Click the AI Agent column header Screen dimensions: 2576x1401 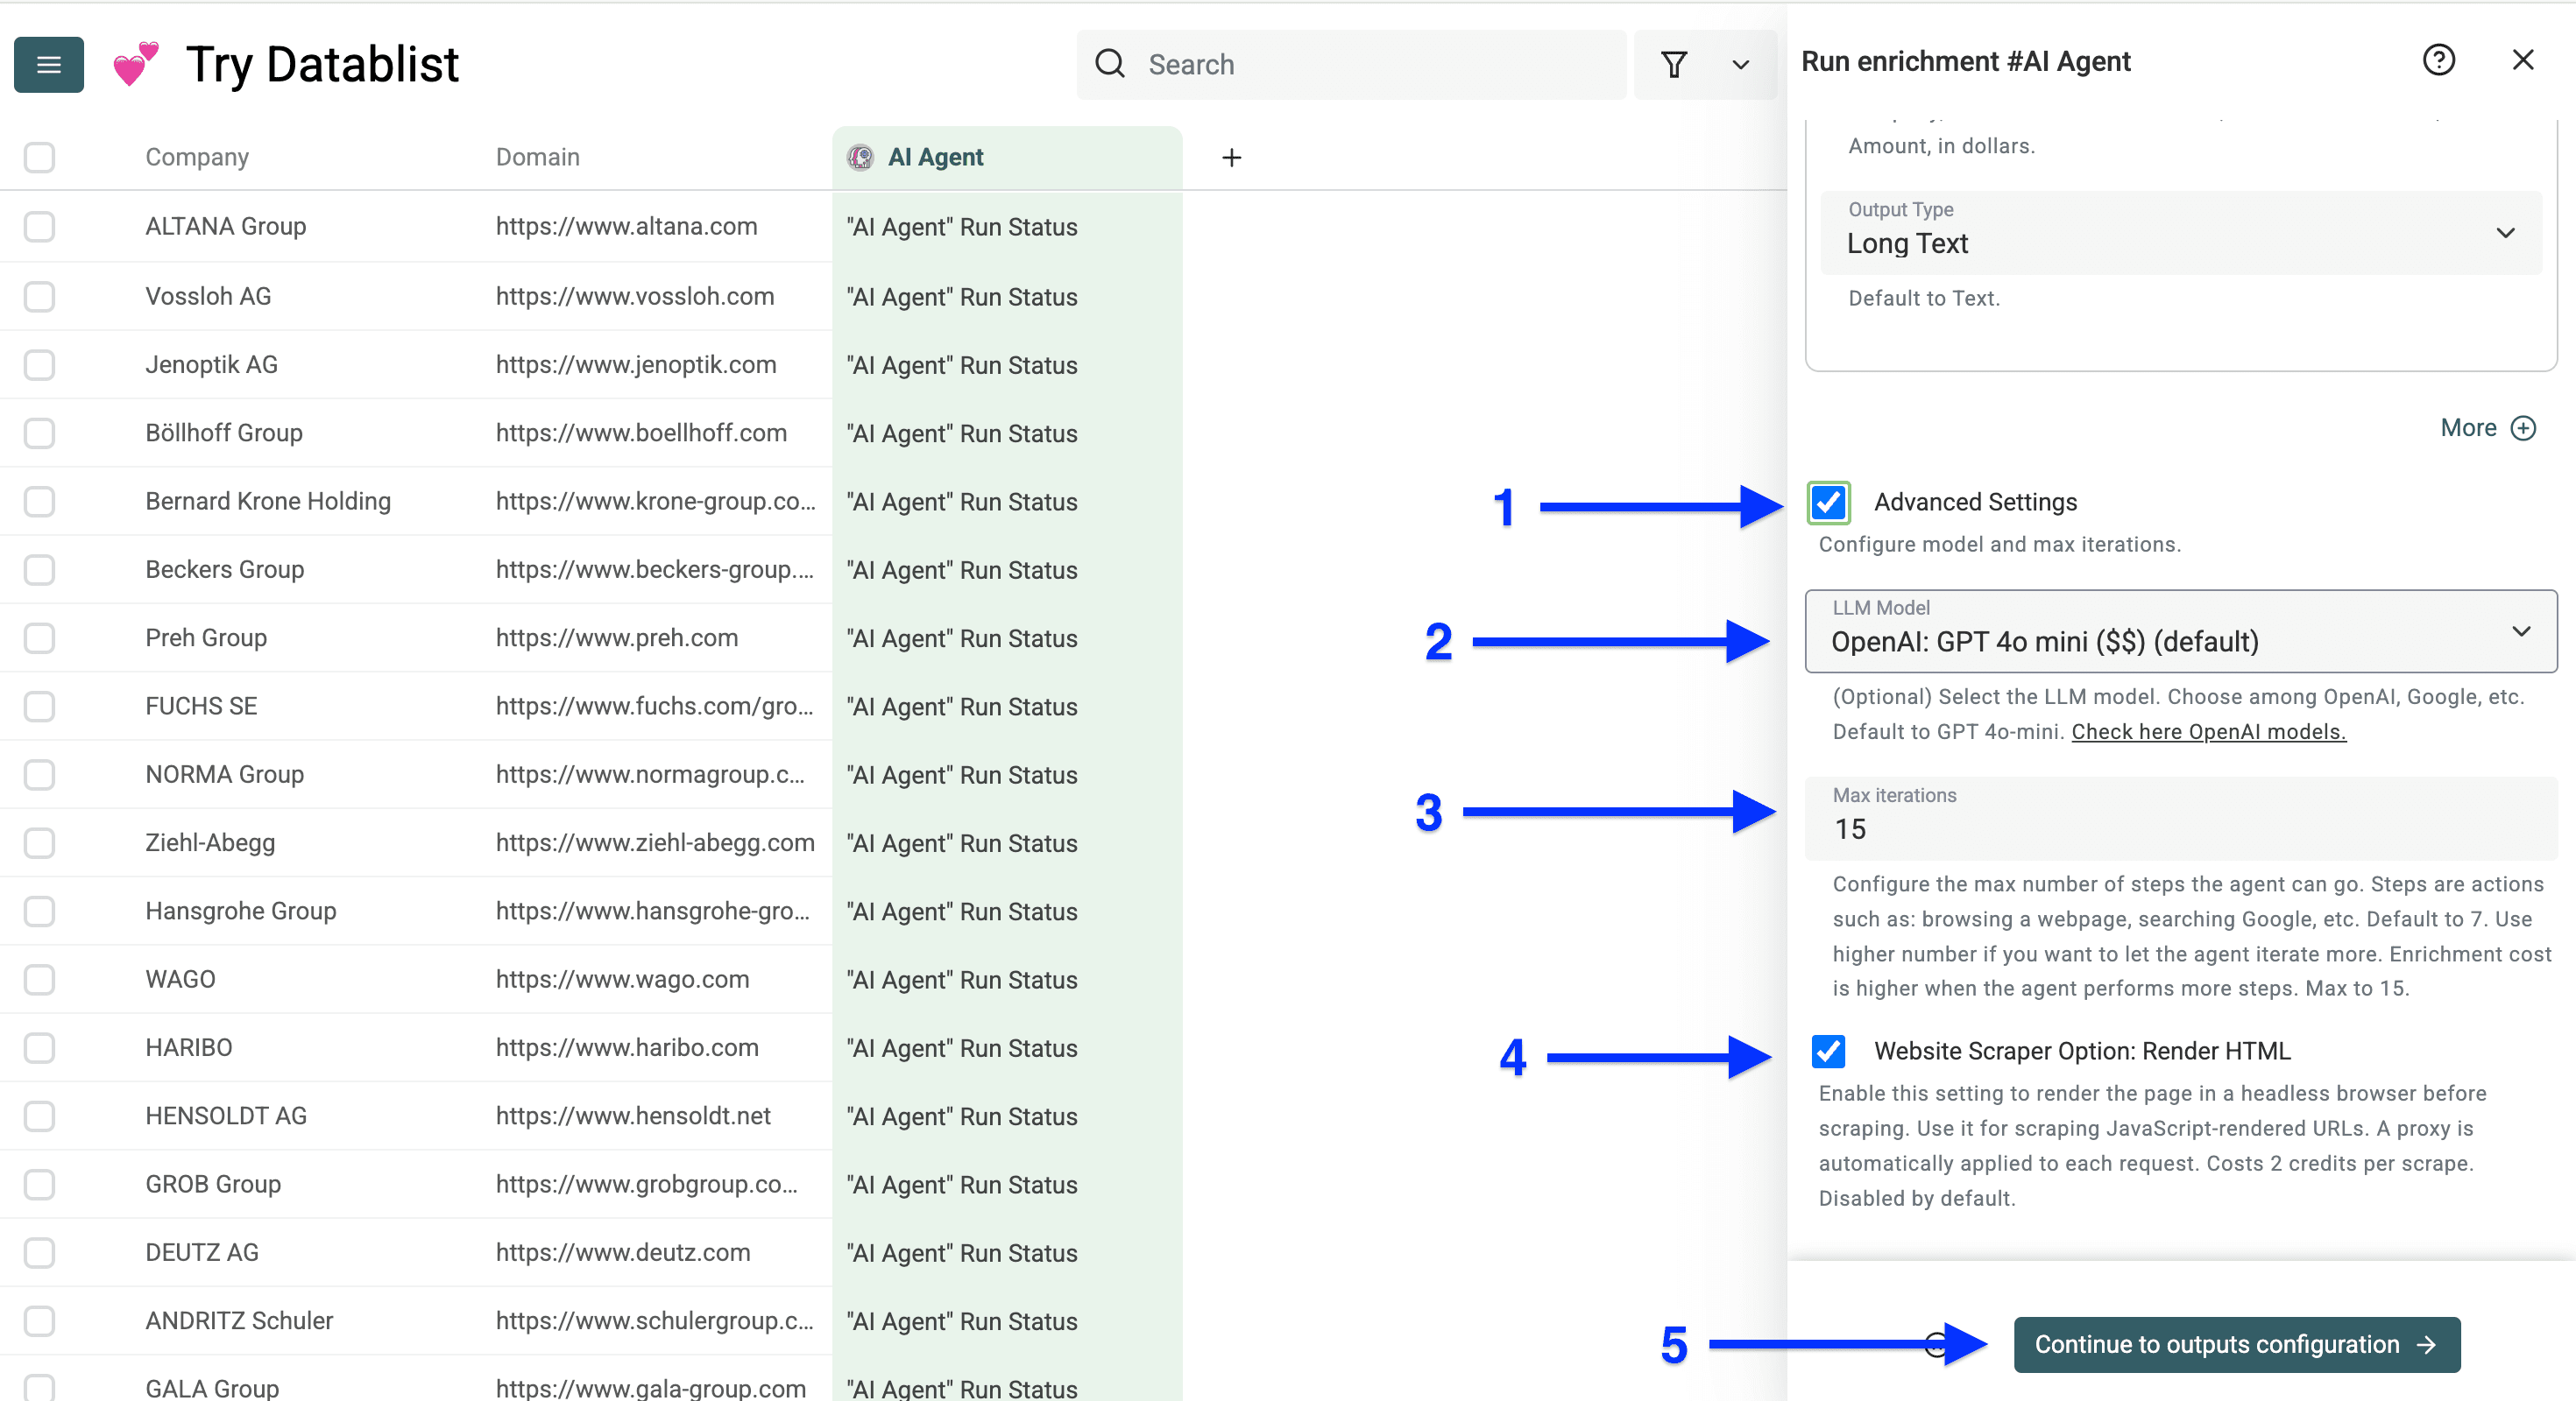tap(936, 157)
